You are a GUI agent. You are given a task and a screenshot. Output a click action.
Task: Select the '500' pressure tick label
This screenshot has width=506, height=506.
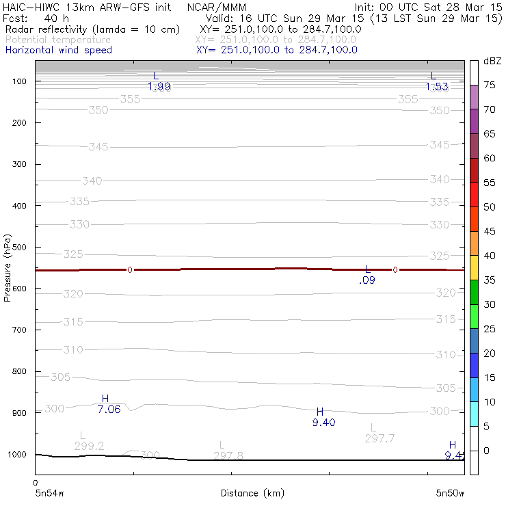pyautogui.click(x=19, y=248)
